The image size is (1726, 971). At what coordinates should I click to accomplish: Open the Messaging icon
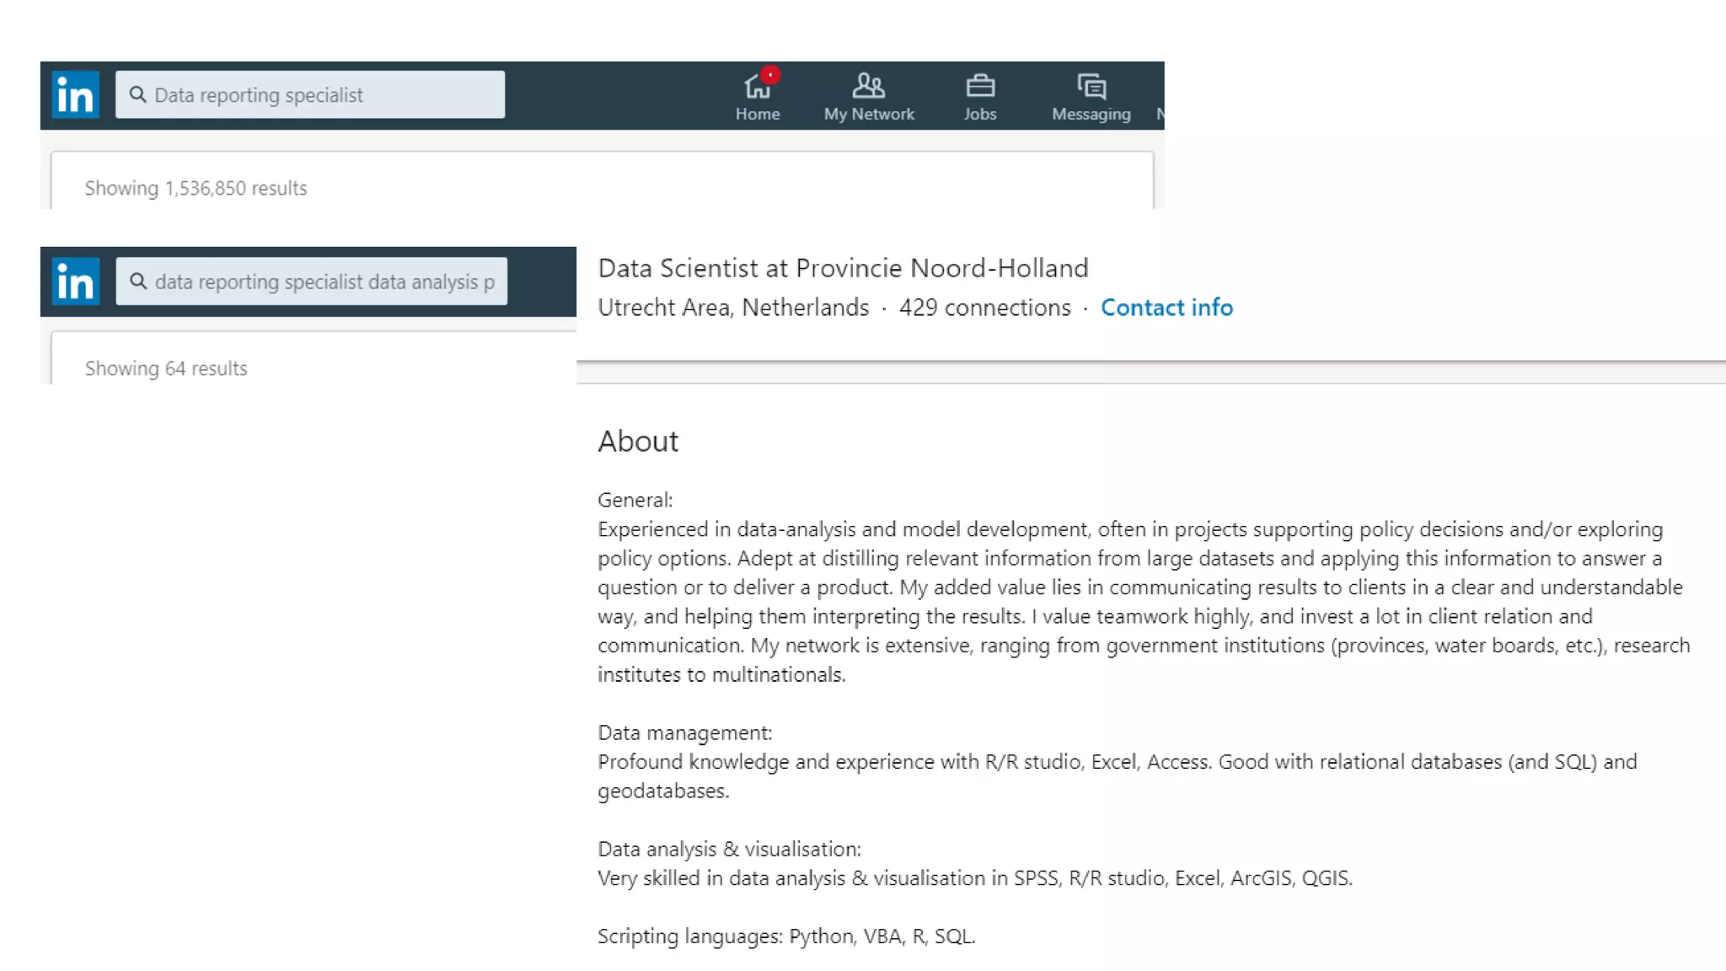(x=1091, y=86)
